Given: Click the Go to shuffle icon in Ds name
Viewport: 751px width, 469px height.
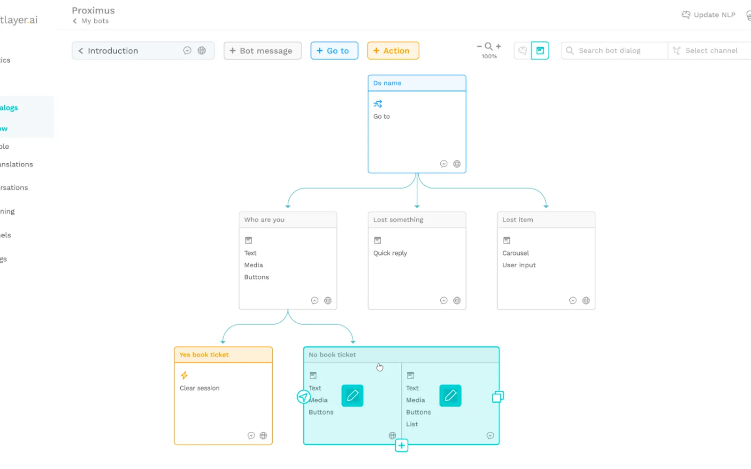Looking at the screenshot, I should coord(378,104).
